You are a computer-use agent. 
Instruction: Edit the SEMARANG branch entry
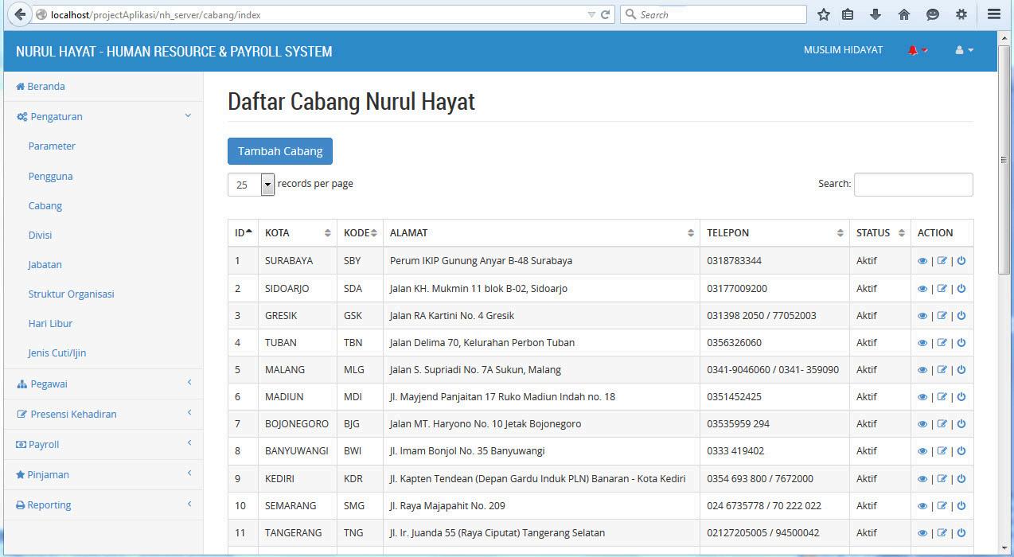tap(942, 506)
